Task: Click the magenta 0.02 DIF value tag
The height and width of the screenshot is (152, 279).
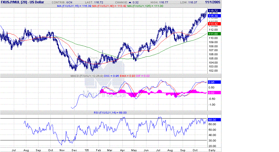Action: click(214, 93)
